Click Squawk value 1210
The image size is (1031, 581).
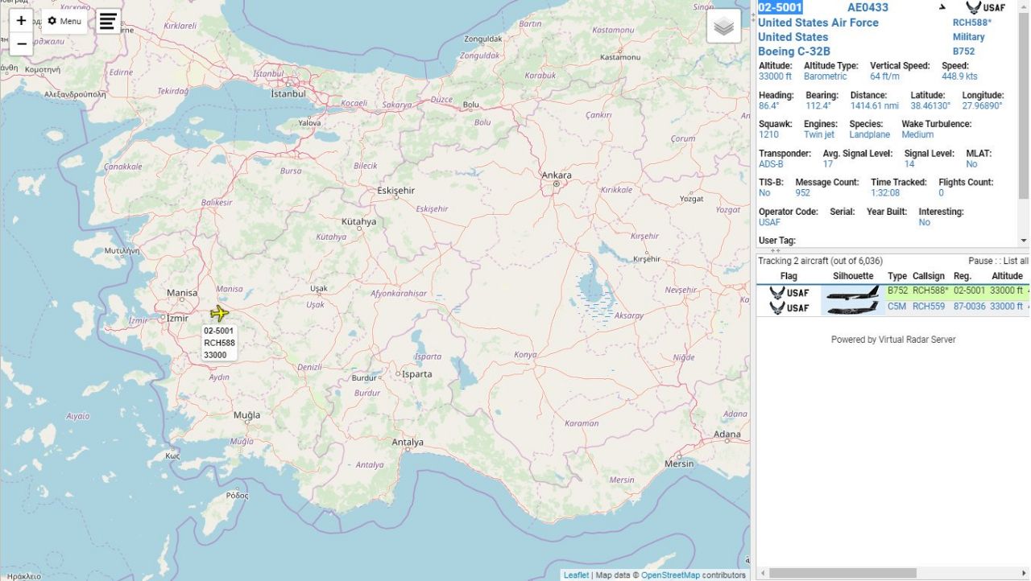click(768, 134)
